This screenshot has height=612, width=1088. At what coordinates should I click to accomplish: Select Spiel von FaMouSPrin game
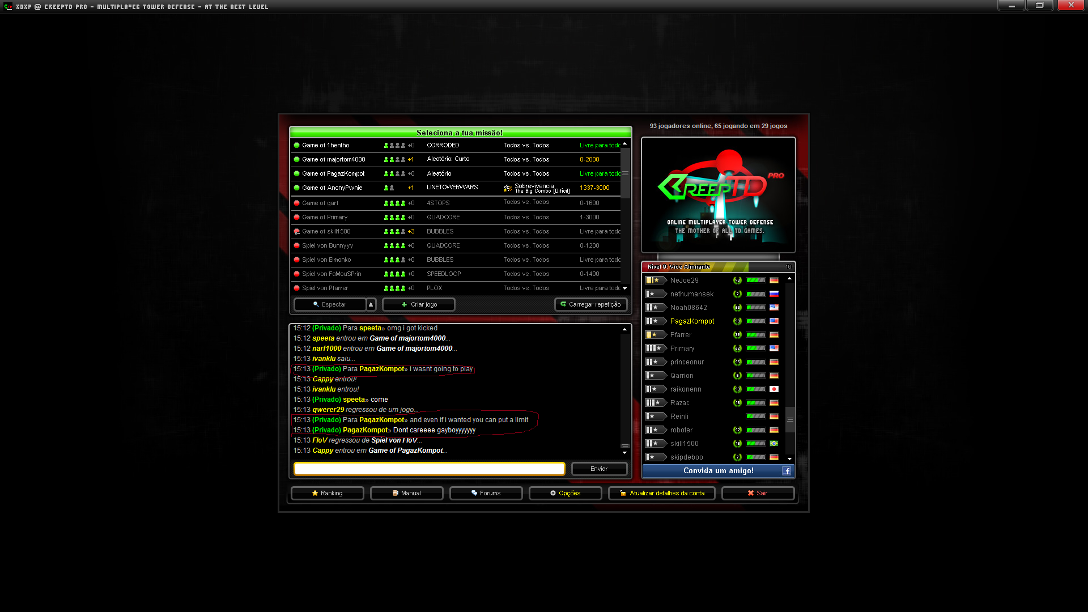click(456, 274)
